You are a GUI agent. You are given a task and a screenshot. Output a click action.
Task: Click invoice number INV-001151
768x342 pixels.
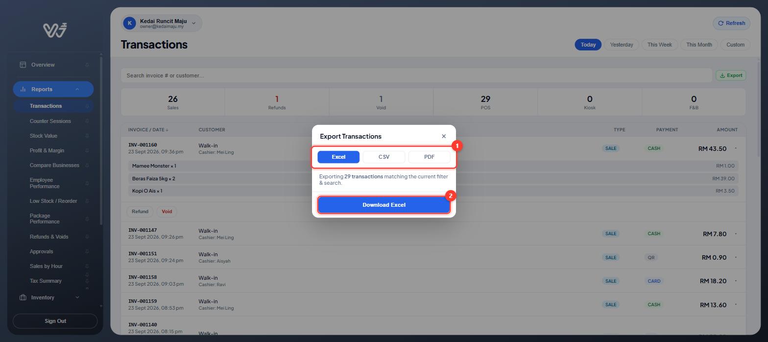pos(143,254)
